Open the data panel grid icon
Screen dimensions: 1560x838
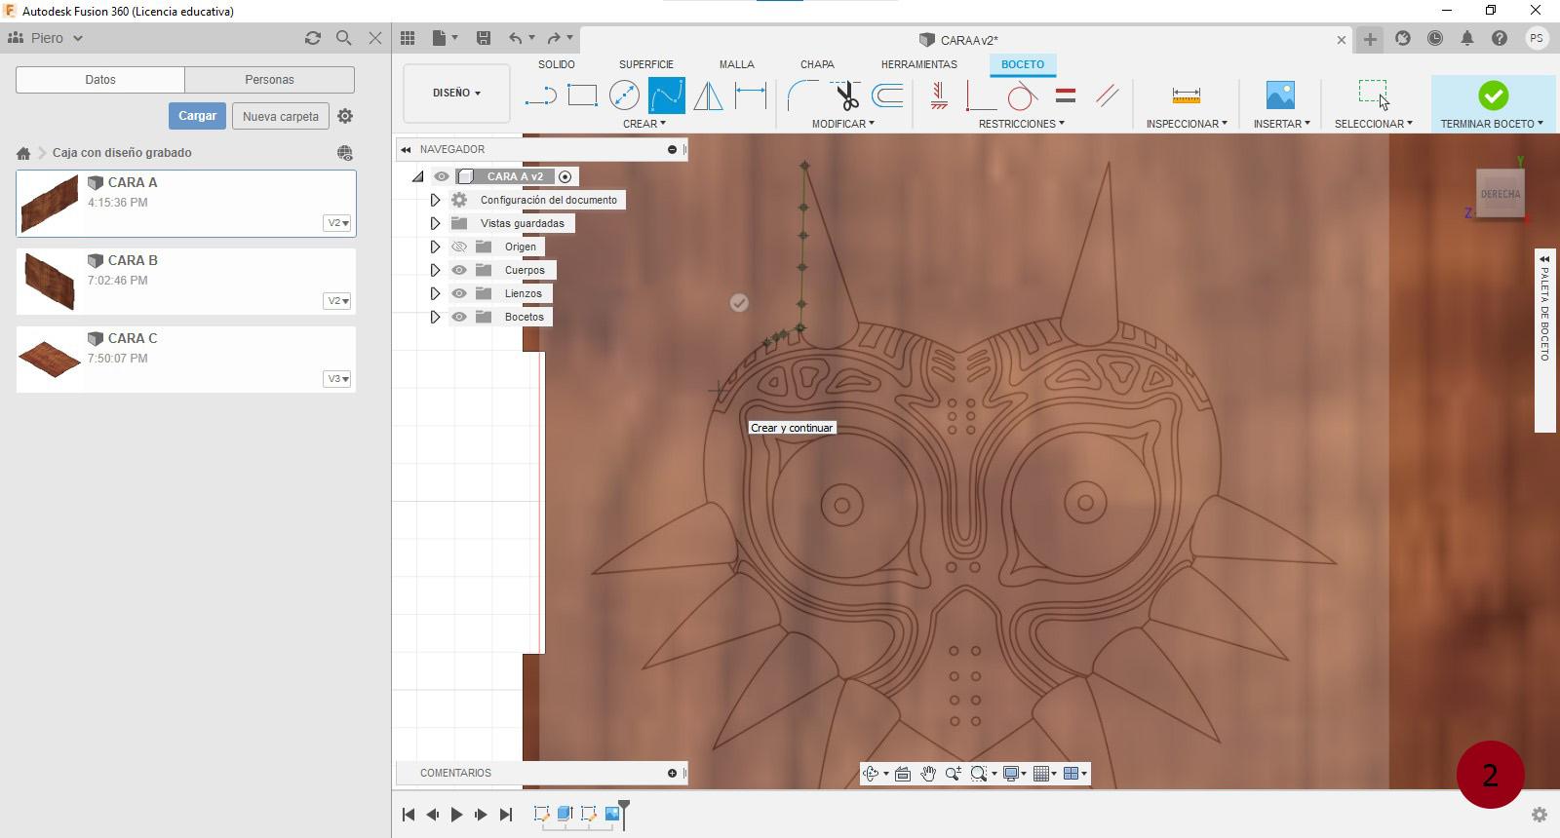click(408, 38)
